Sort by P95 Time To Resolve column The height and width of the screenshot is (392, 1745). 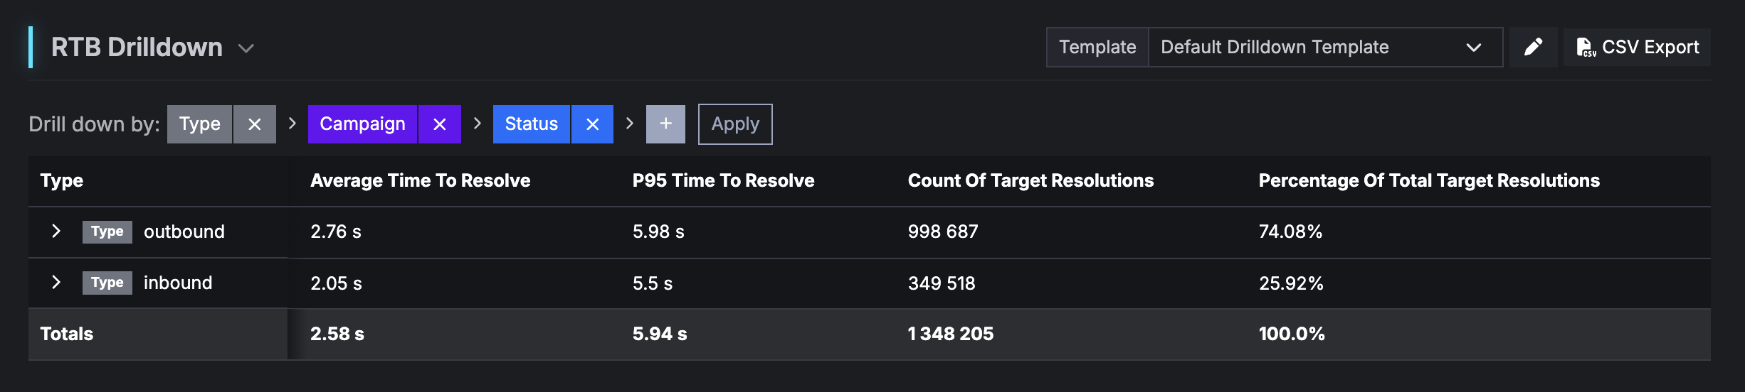point(723,181)
